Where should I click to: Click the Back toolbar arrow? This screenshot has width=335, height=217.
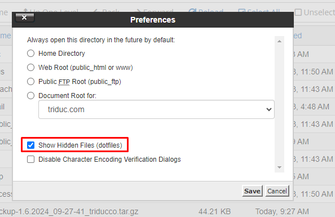(x=95, y=11)
